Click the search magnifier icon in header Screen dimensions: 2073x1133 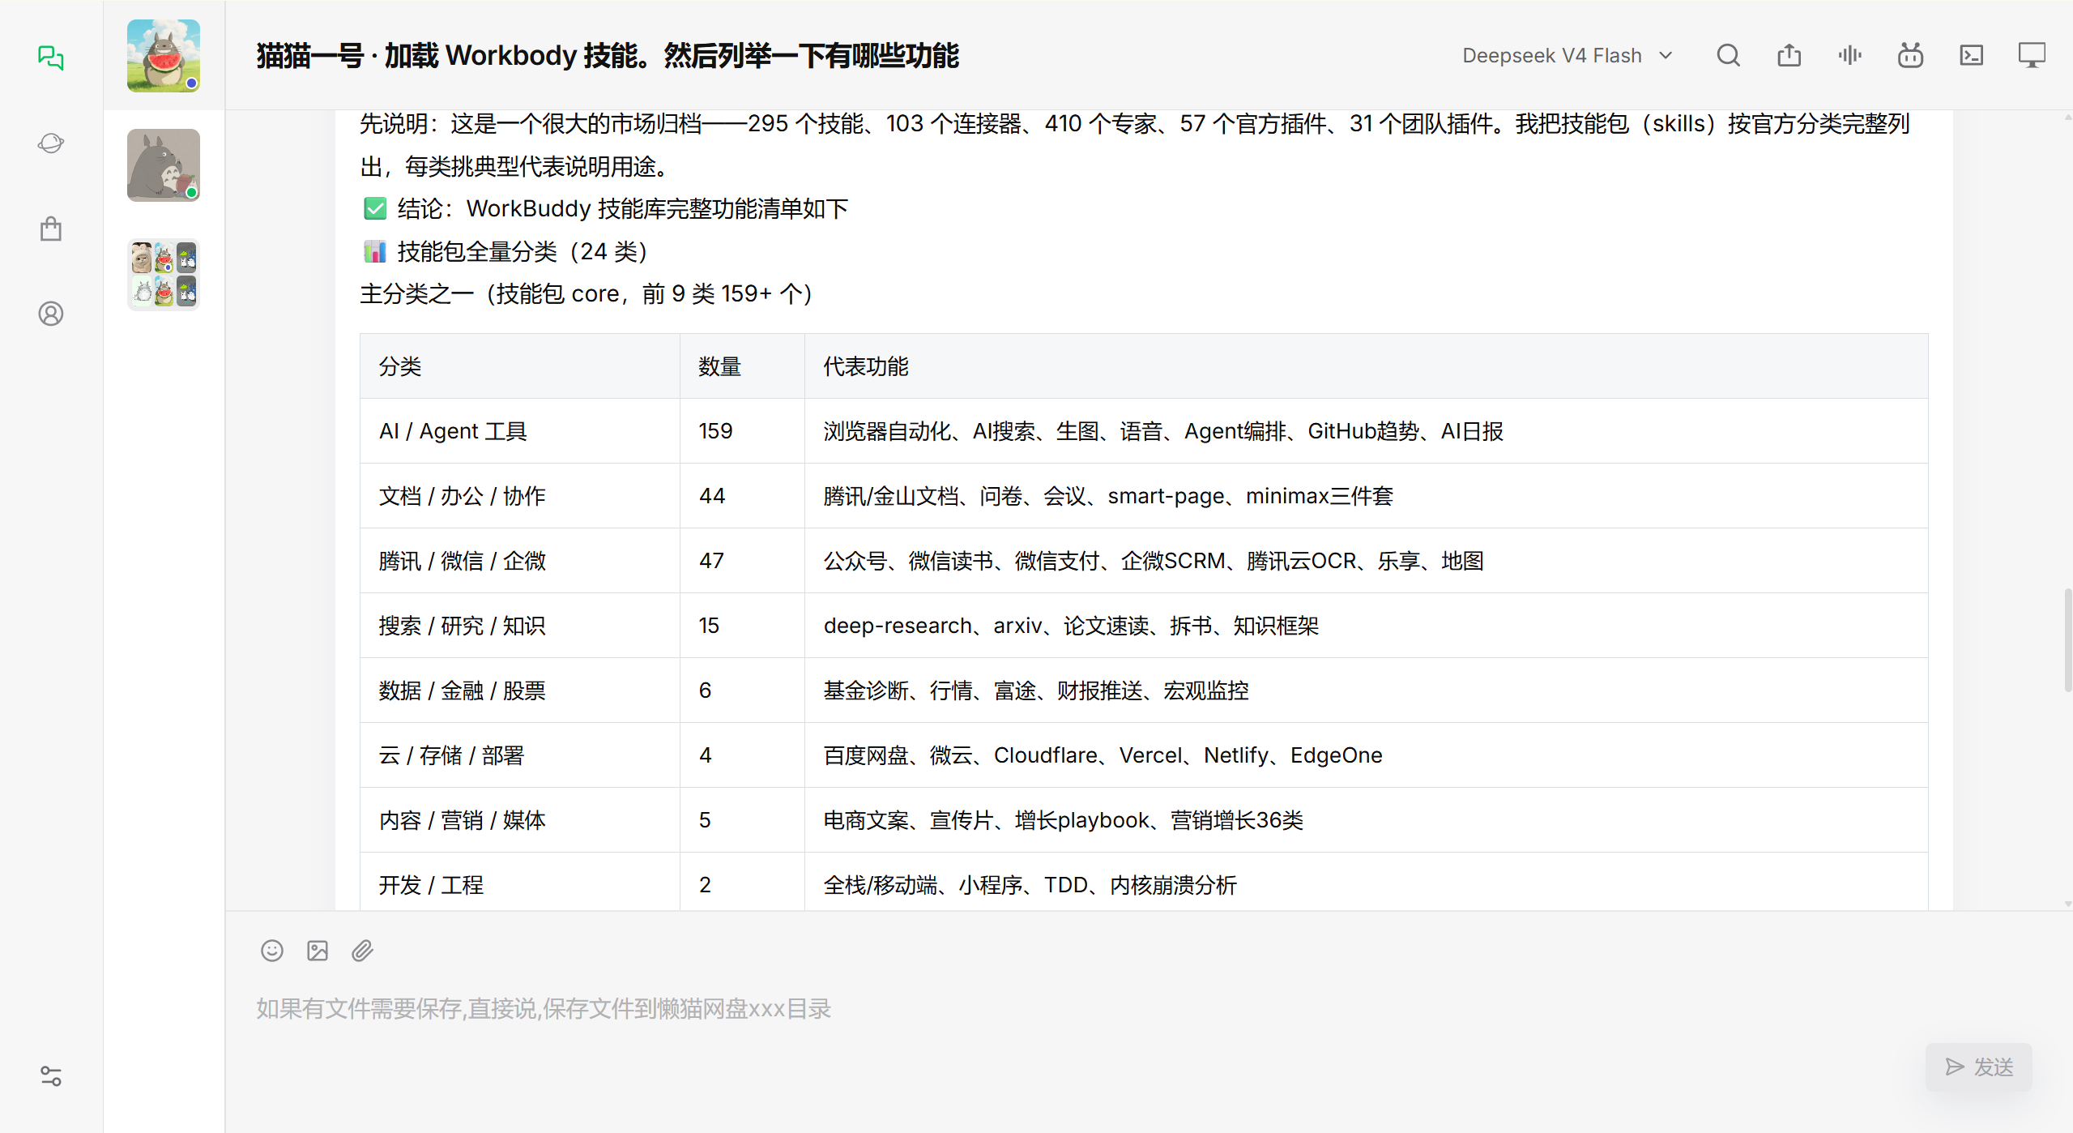[1728, 55]
